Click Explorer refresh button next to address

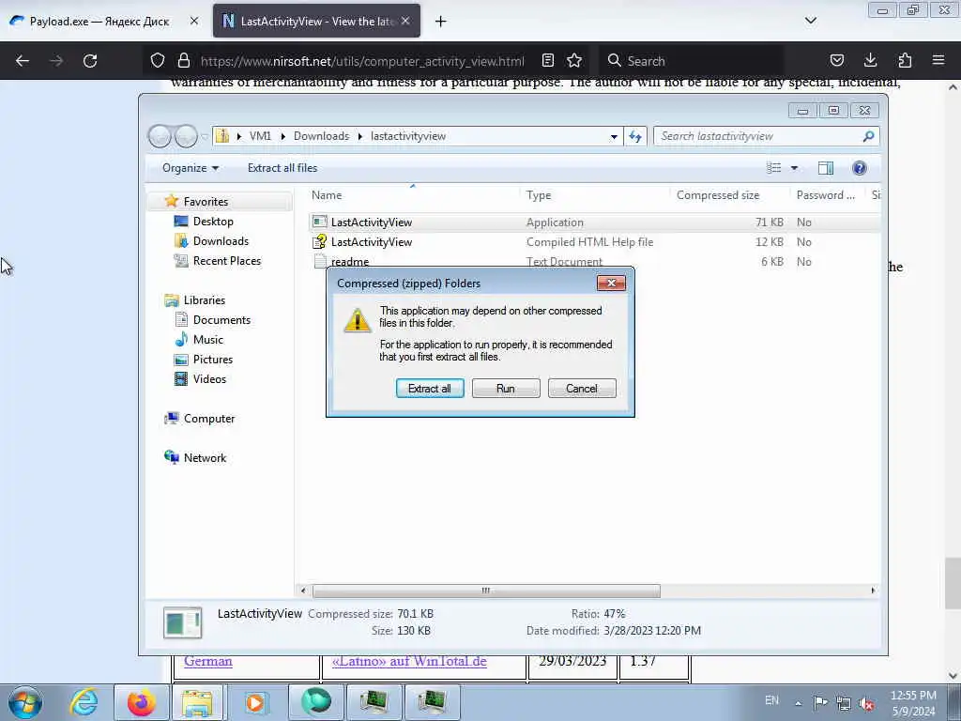[635, 136]
